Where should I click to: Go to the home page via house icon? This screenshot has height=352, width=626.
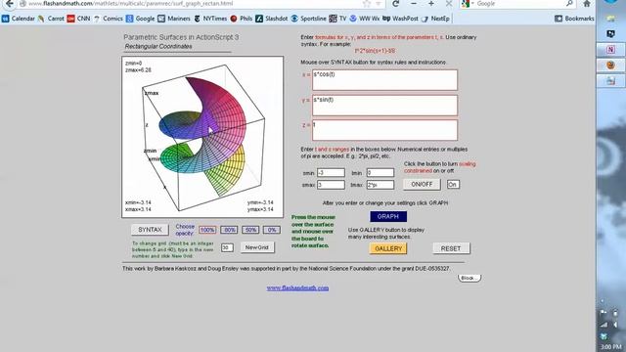[587, 4]
